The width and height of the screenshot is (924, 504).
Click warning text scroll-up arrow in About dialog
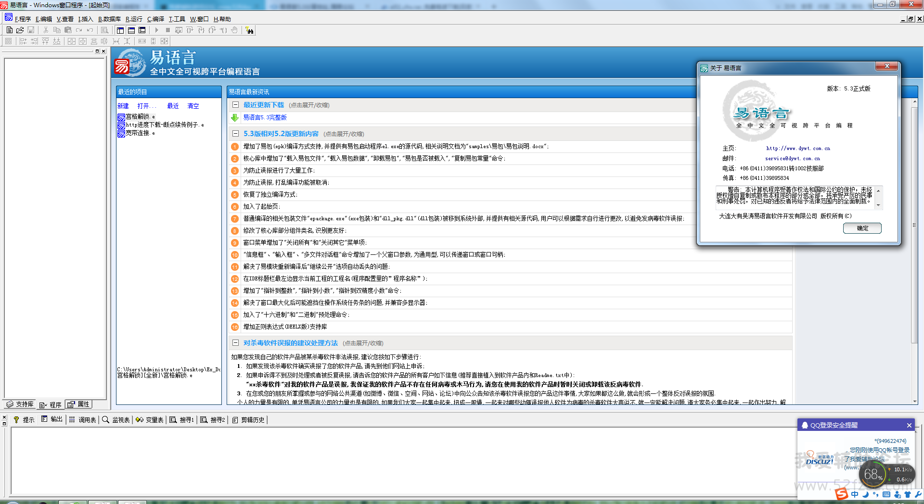pos(878,191)
